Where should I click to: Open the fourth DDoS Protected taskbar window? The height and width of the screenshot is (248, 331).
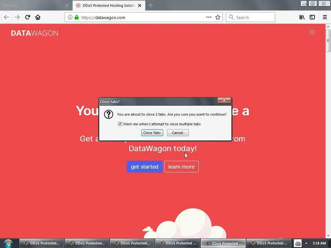click(x=177, y=243)
